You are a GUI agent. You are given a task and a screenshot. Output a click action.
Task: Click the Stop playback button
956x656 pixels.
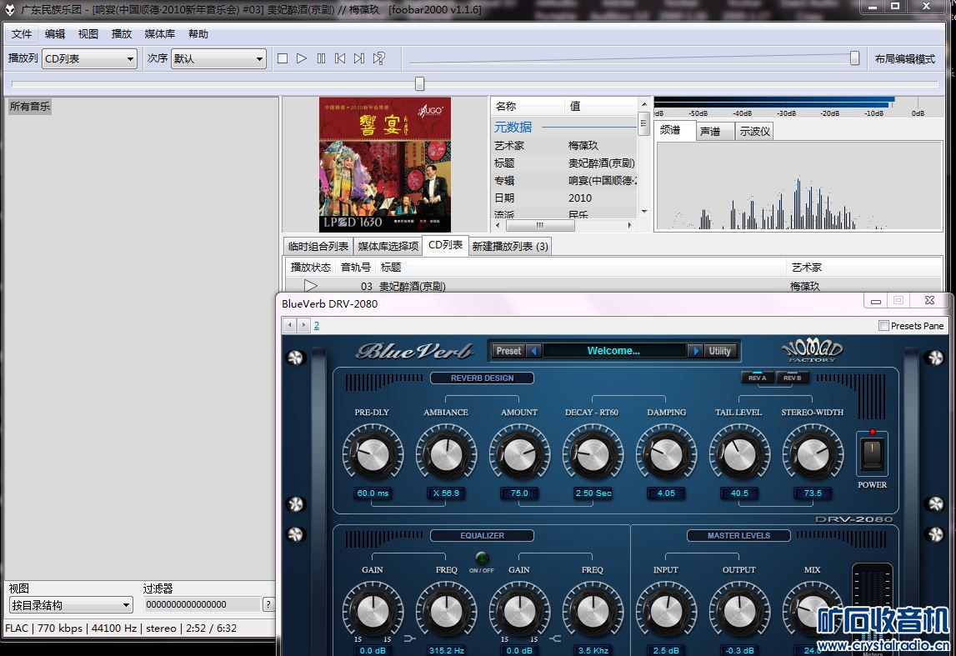pyautogui.click(x=283, y=58)
